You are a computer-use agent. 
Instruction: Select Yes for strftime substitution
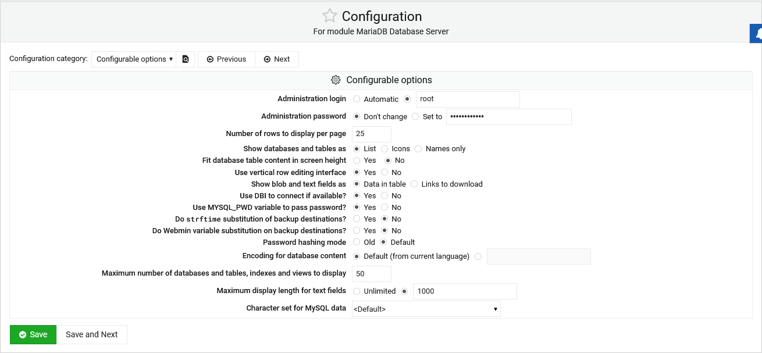357,219
